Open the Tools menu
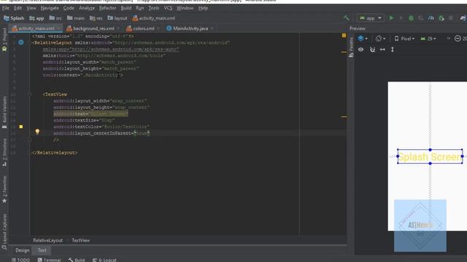 pyautogui.click(x=154, y=8)
